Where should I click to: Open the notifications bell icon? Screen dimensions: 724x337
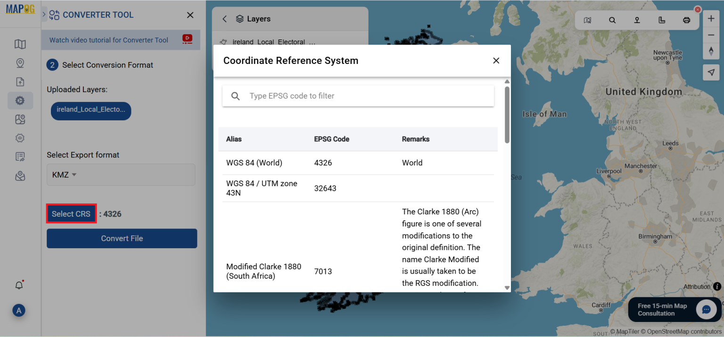(19, 285)
